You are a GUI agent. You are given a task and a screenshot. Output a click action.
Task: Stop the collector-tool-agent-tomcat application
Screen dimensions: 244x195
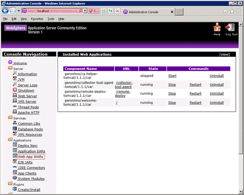click(x=172, y=85)
